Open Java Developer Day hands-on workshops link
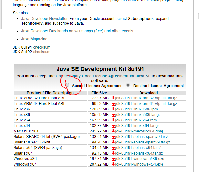 77,31
